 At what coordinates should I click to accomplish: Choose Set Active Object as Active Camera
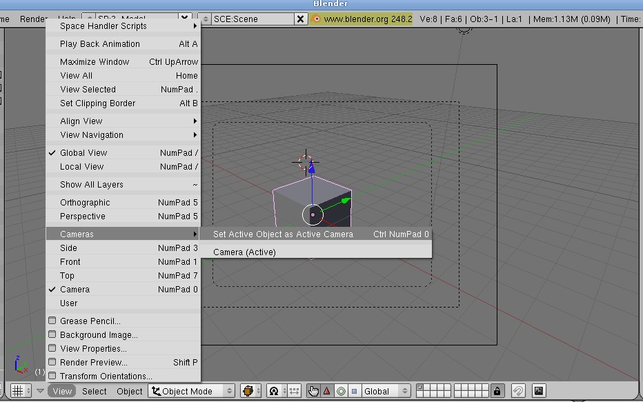tap(316, 234)
